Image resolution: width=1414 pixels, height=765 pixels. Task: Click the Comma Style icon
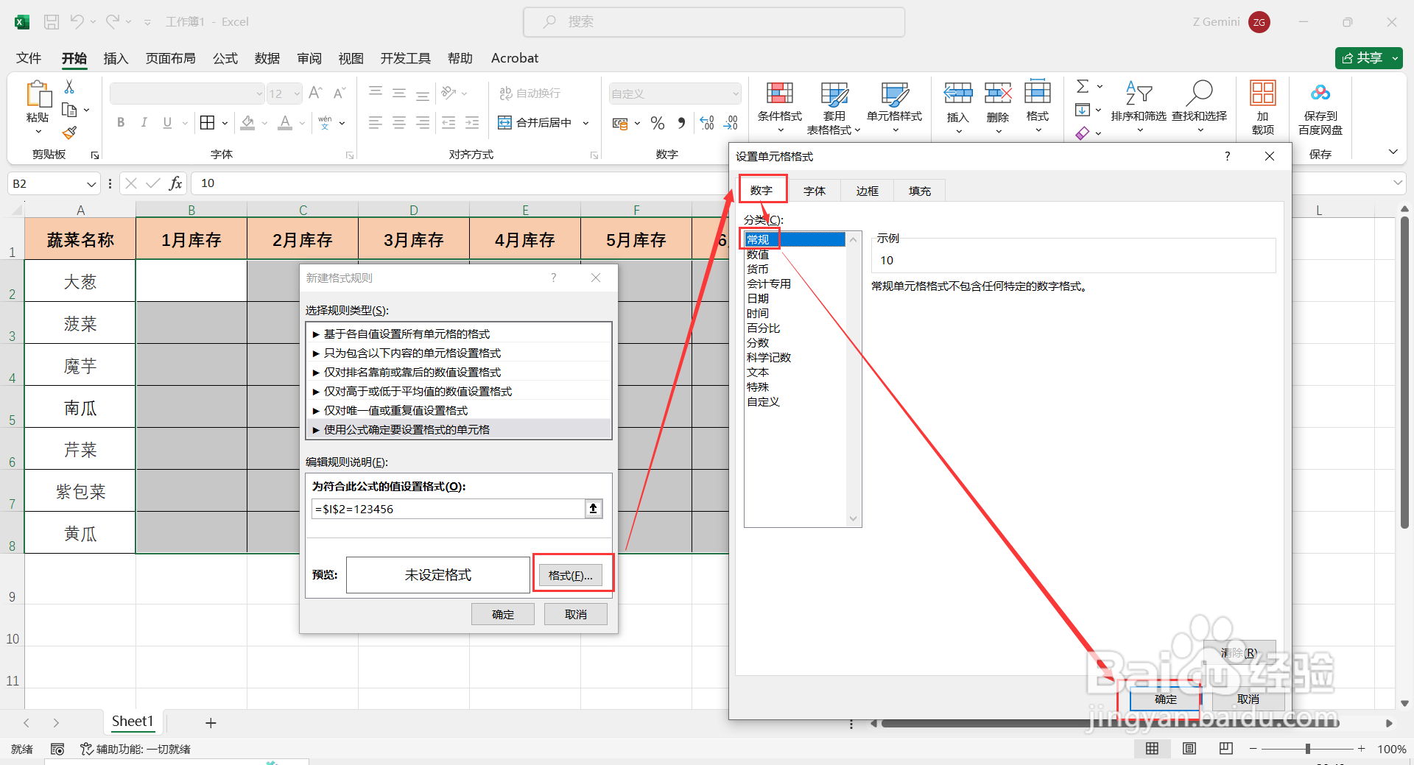(x=681, y=123)
